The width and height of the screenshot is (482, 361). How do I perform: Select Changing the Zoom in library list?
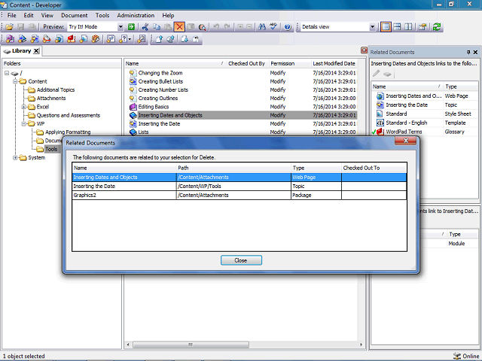[160, 73]
